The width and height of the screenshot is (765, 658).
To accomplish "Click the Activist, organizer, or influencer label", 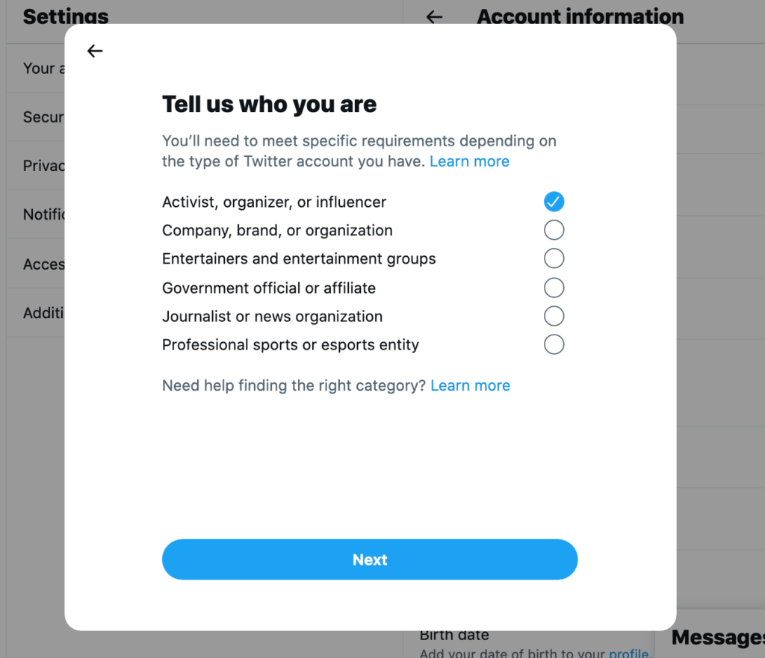I will (274, 202).
